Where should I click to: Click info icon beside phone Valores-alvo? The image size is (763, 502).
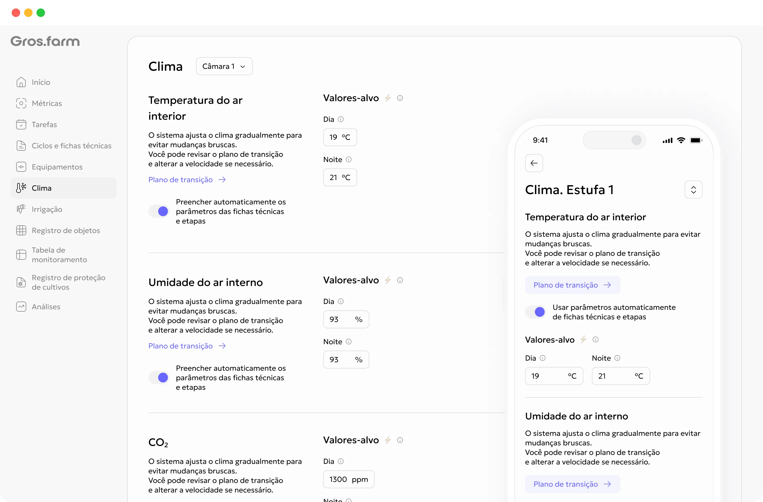(x=596, y=339)
